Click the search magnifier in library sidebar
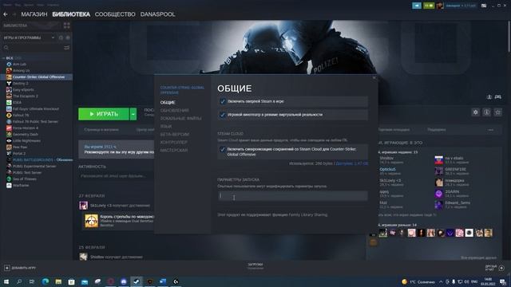The image size is (511, 287). (x=6, y=48)
